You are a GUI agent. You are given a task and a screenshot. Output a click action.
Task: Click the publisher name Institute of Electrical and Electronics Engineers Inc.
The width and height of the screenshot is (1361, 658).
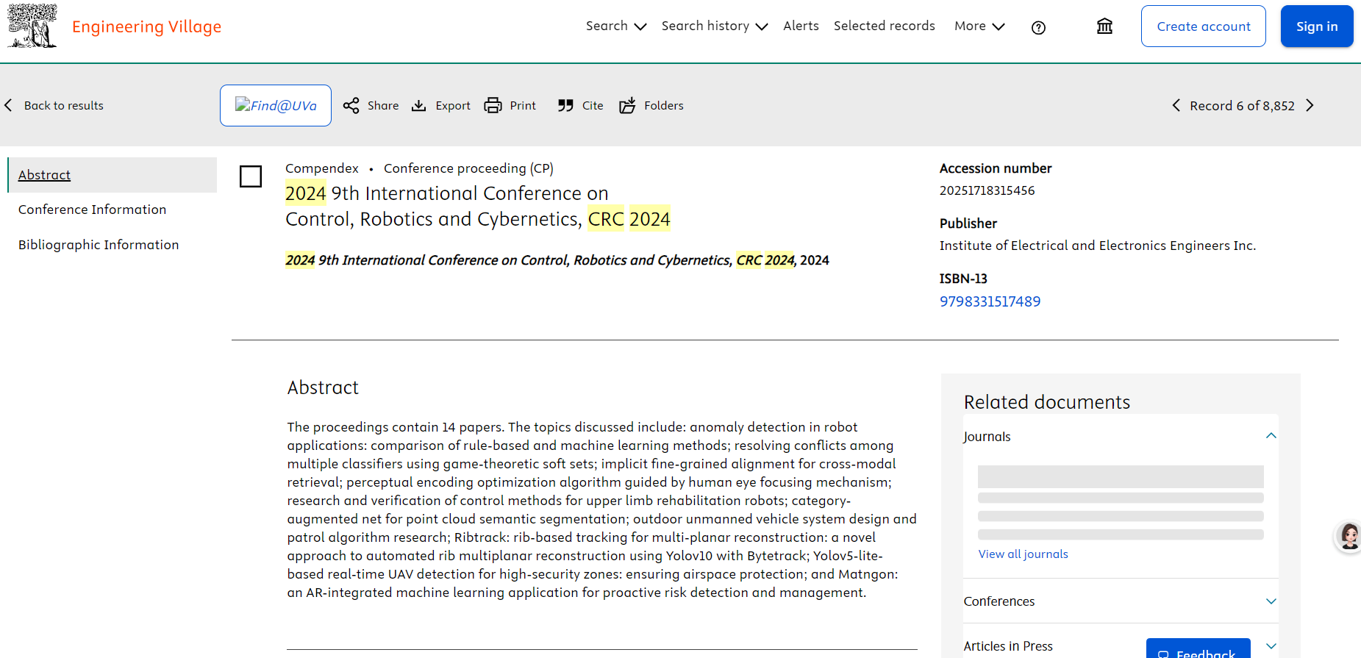[1097, 246]
